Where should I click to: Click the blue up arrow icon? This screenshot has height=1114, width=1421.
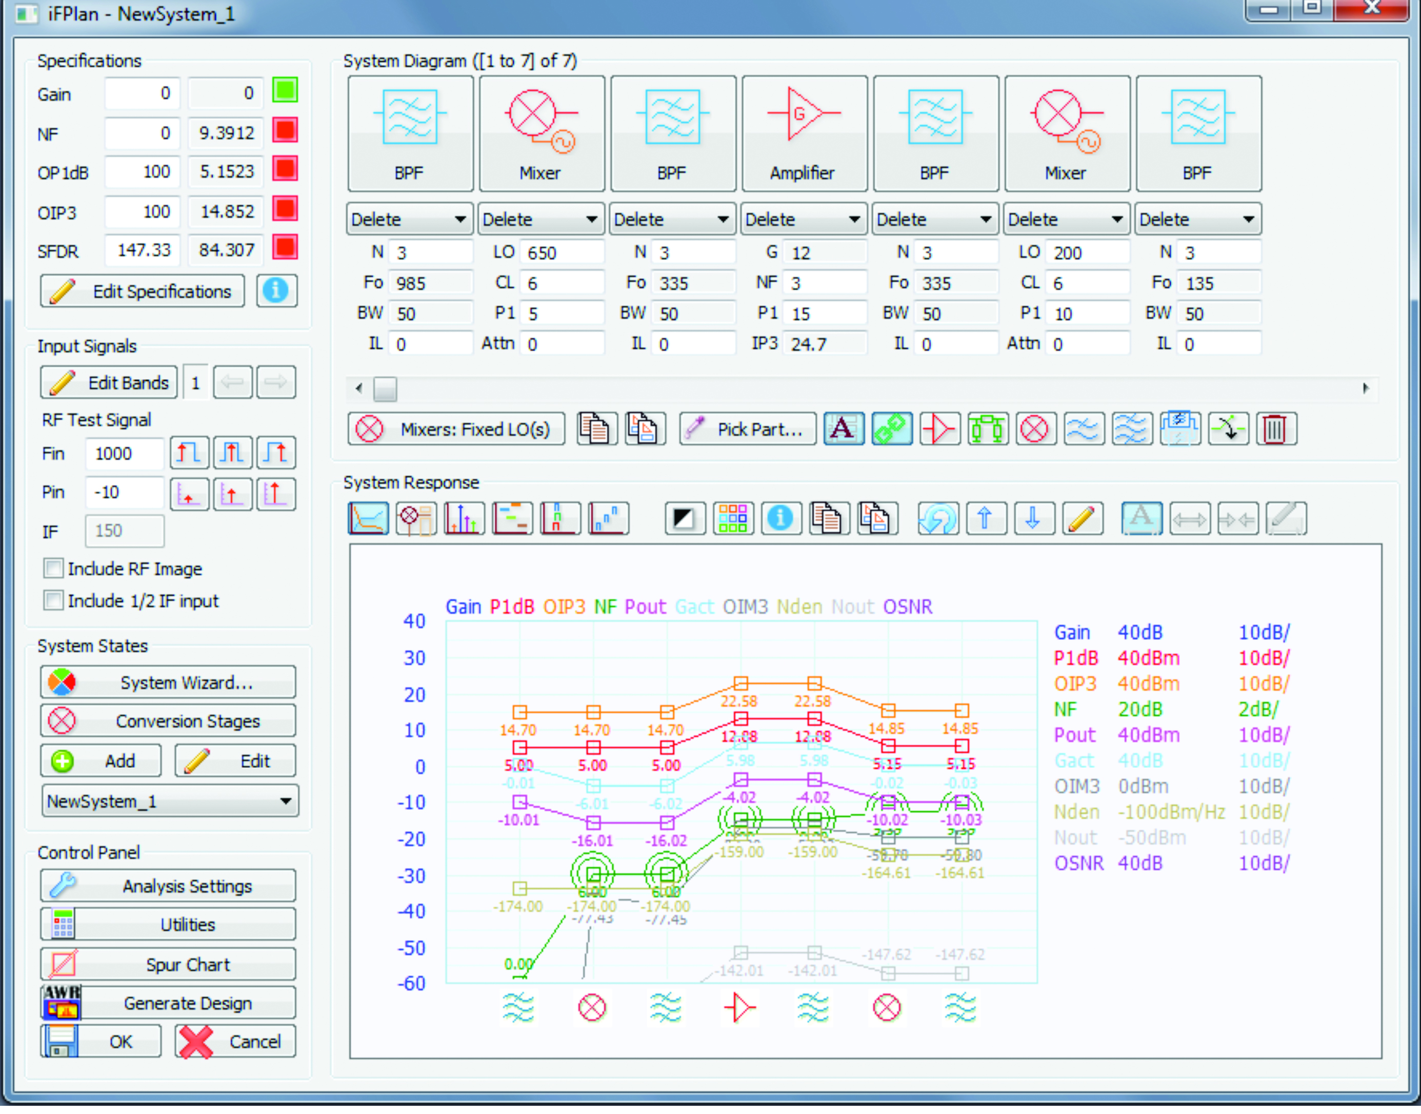985,519
